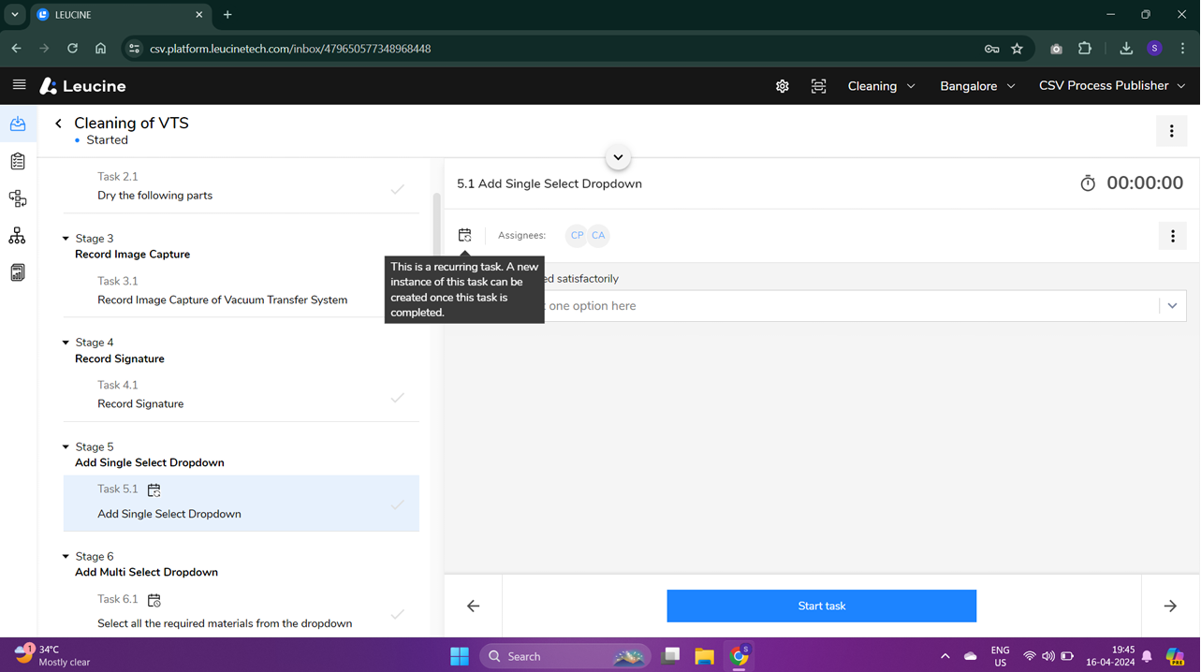1201x672 pixels.
Task: Click the Windows taskbar Search box
Action: (x=567, y=656)
